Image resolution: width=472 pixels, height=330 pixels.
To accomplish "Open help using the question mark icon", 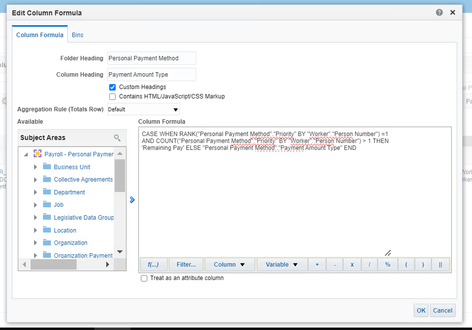I will coord(439,12).
